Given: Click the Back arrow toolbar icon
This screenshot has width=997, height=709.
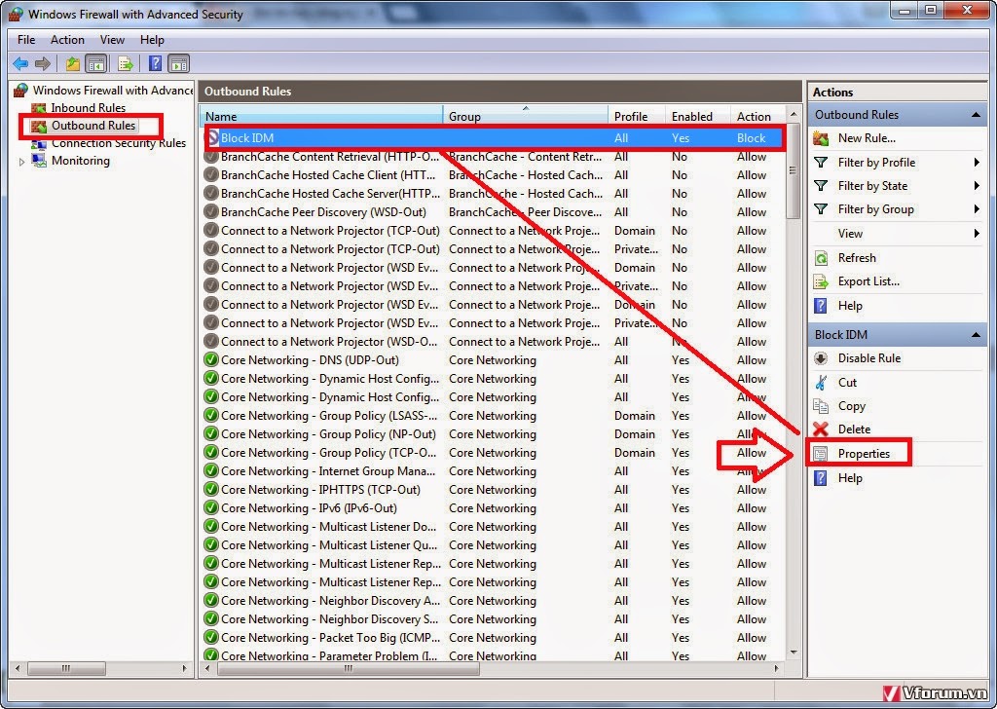Looking at the screenshot, I should point(20,63).
